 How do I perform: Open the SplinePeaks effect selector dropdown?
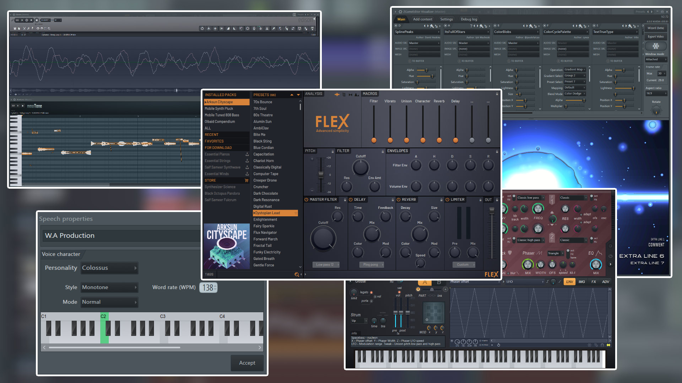tap(417, 32)
